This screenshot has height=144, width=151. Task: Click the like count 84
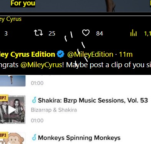[x=100, y=34]
